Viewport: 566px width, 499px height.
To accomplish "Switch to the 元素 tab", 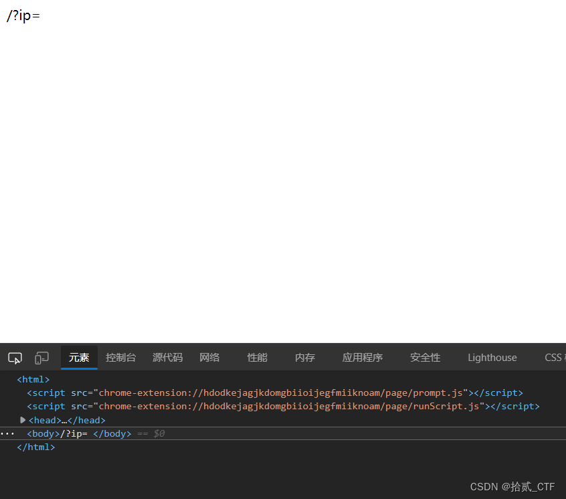I will click(79, 358).
